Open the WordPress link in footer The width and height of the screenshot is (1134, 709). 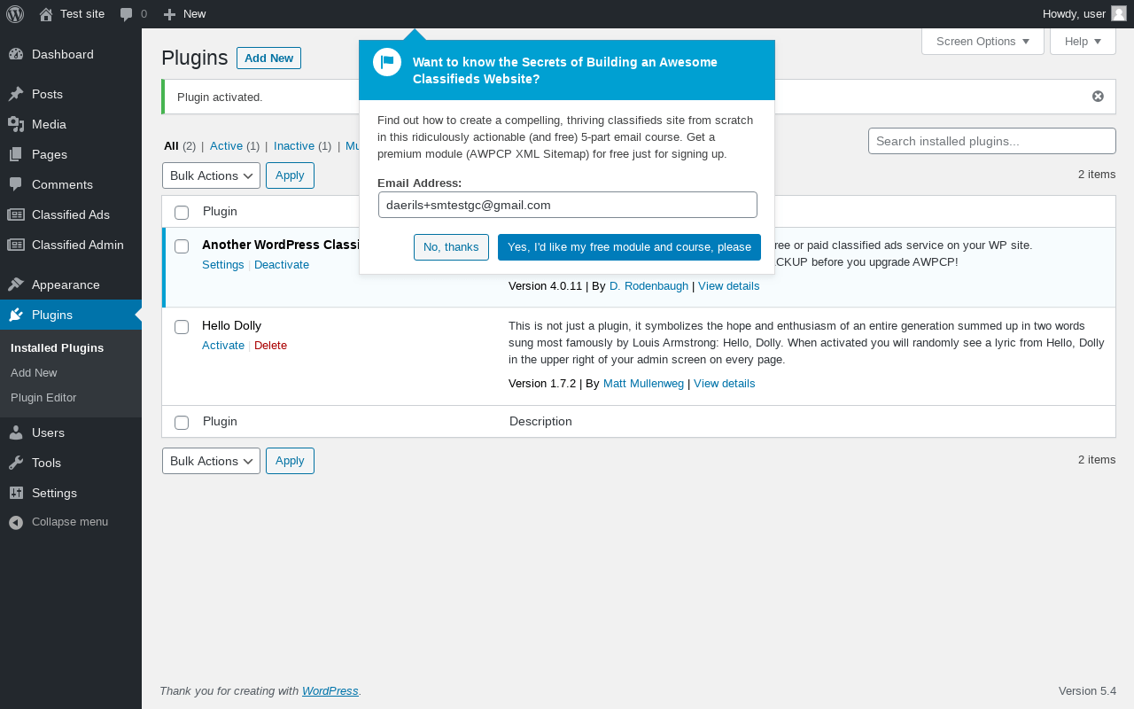(x=330, y=690)
